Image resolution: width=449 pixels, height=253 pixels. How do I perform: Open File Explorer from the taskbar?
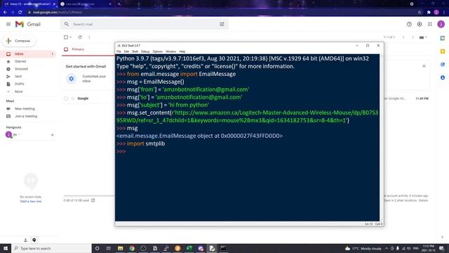(x=120, y=248)
